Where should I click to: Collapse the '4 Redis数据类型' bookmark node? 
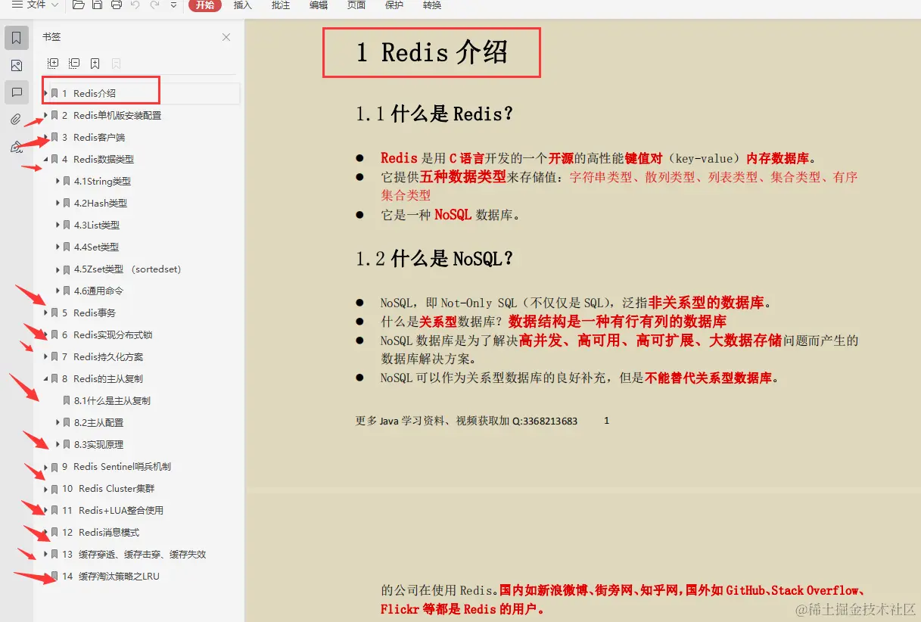[x=46, y=159]
